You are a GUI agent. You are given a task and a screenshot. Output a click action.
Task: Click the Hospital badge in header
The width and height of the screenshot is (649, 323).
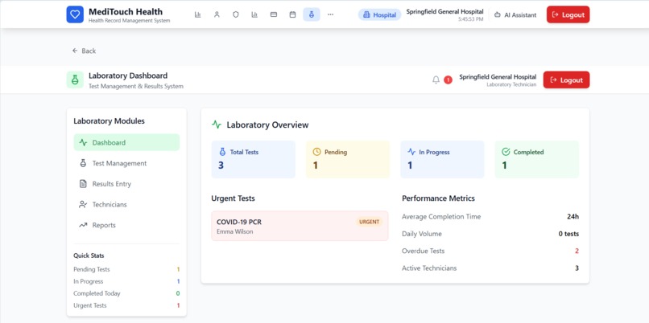[379, 15]
